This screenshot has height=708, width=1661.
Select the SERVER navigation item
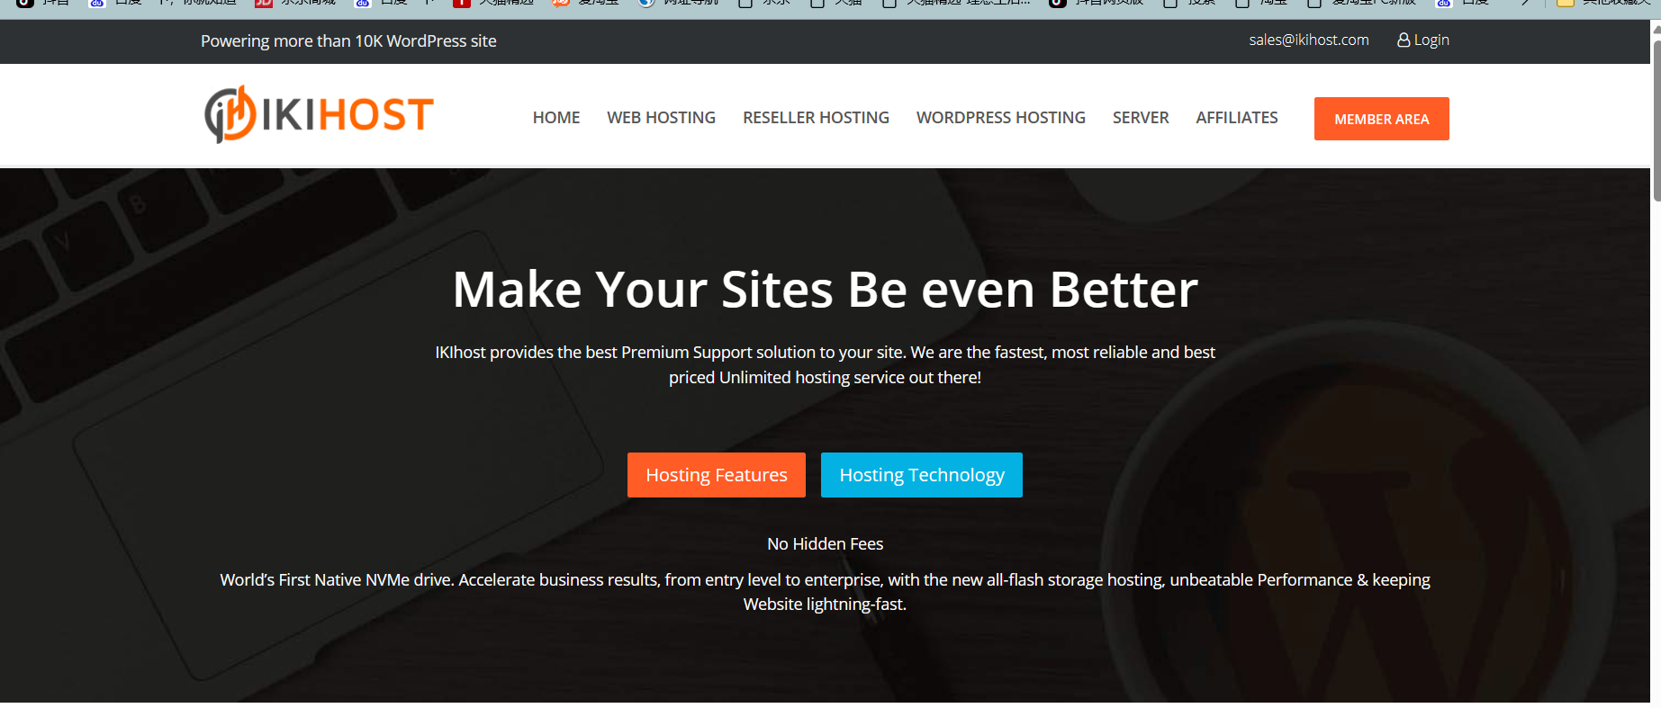point(1140,118)
